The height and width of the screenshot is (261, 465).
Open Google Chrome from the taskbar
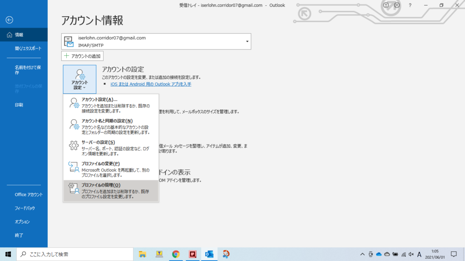176,254
